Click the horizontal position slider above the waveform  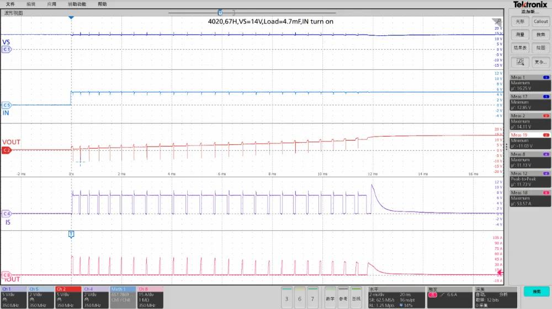[x=220, y=12]
